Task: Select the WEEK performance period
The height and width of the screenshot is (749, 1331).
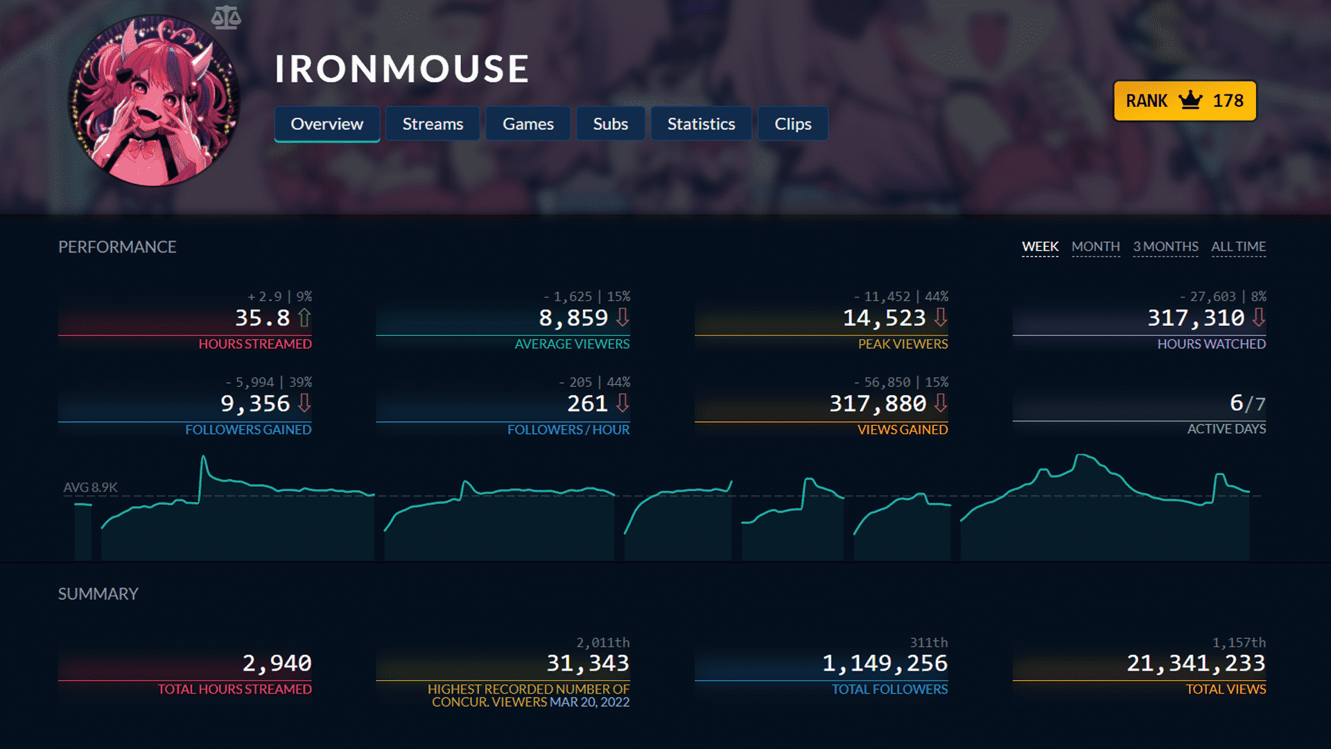Action: click(x=1040, y=247)
